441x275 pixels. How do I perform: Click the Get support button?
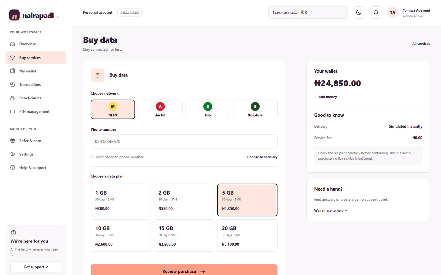pos(36,267)
